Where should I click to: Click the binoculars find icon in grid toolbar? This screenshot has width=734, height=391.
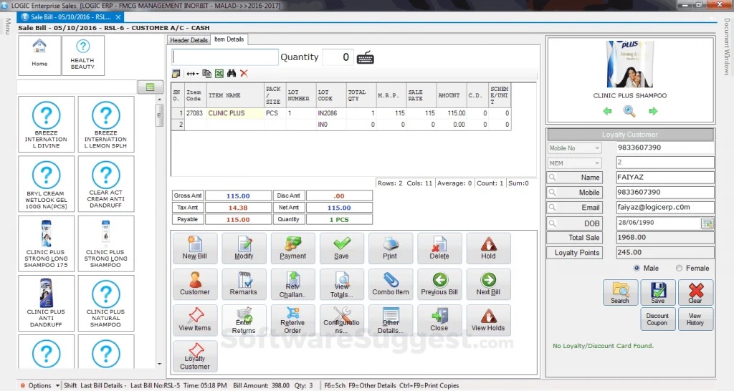232,74
